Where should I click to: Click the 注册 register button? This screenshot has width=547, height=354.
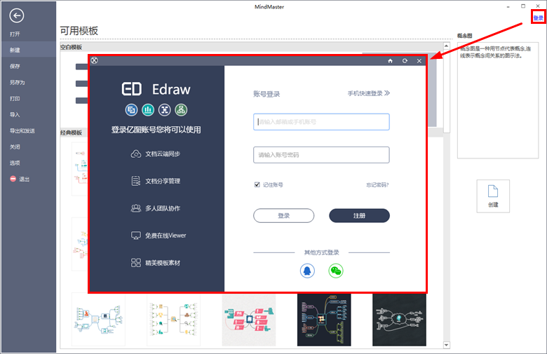coord(359,215)
